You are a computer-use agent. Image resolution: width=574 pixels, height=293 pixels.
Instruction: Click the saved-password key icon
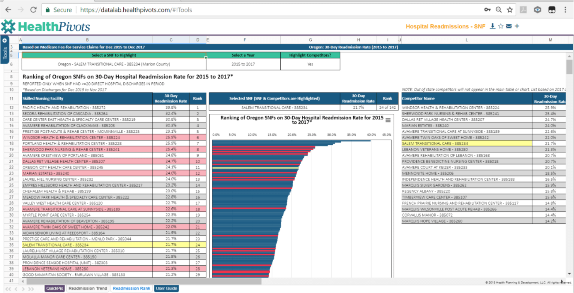pyautogui.click(x=487, y=10)
